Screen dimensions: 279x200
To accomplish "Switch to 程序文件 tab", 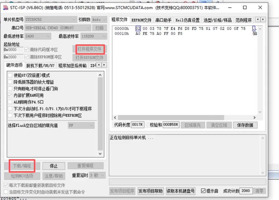I will pos(119,19).
